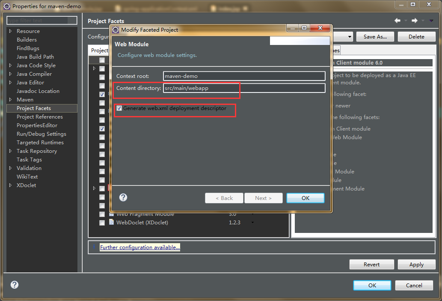
Task: Expand the Resource tree node
Action: [10, 31]
